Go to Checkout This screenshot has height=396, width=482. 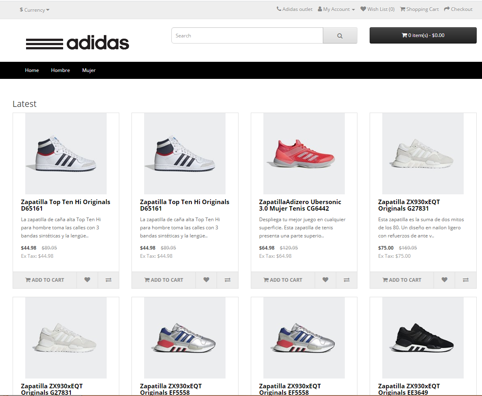click(458, 9)
